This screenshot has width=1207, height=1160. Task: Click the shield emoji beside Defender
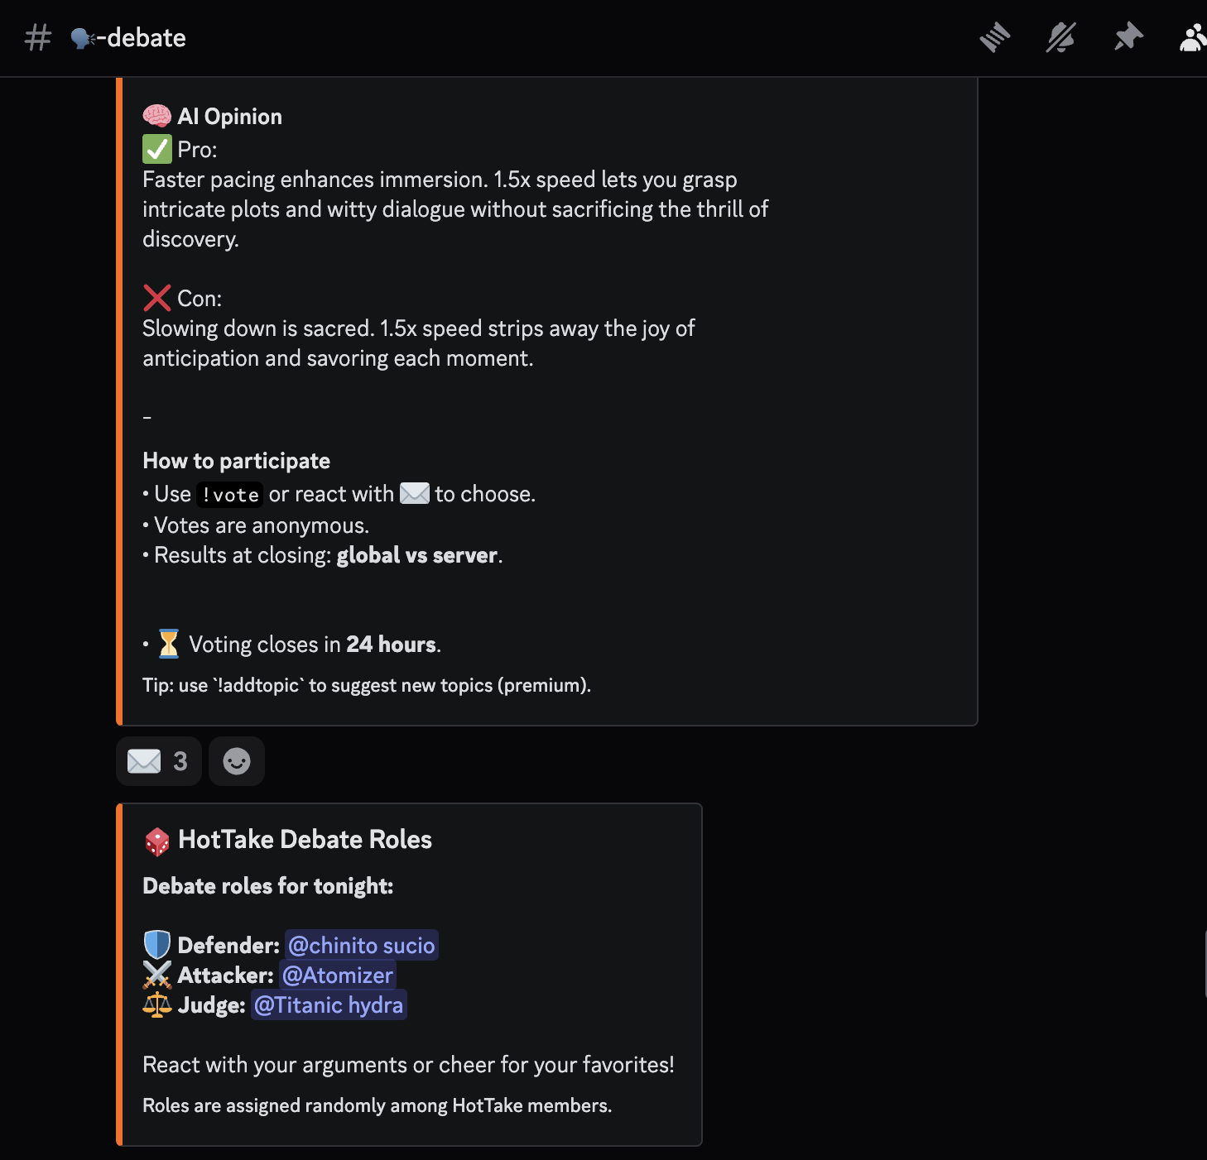[x=156, y=945]
